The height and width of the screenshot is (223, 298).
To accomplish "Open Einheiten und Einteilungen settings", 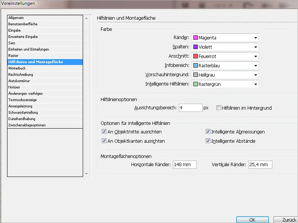I will click(45, 49).
